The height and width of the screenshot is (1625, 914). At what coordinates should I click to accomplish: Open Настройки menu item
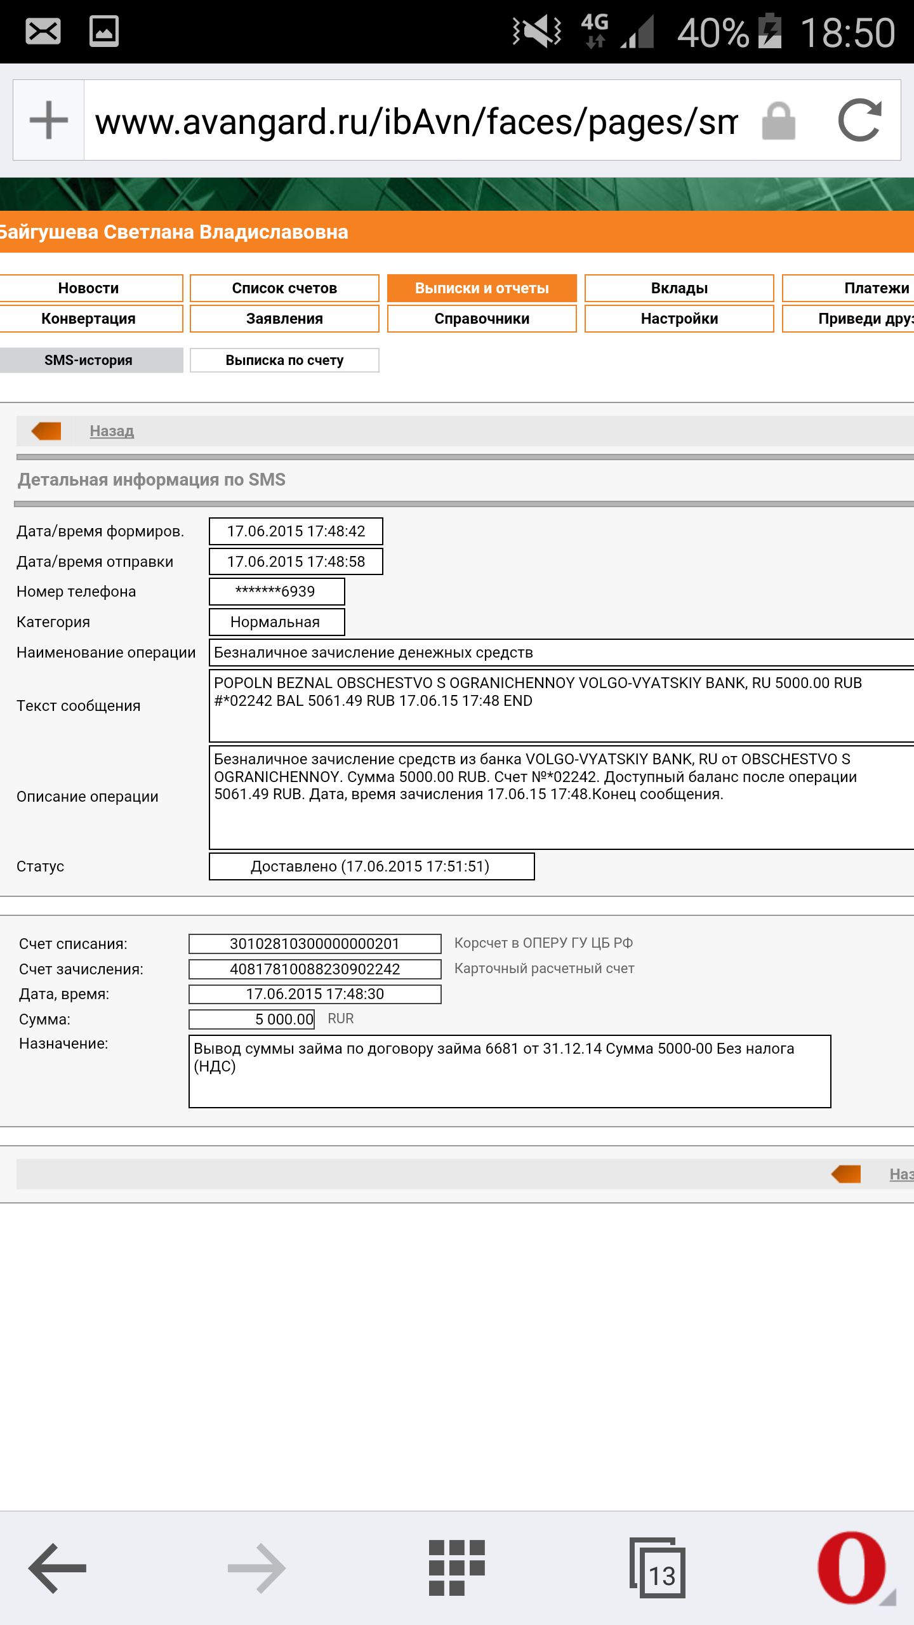(679, 319)
